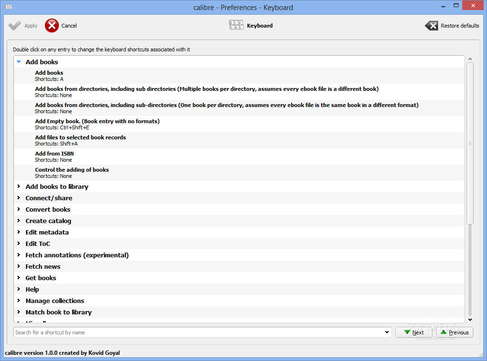The image size is (487, 361).
Task: Click the Restore defaults button text
Action: (460, 26)
